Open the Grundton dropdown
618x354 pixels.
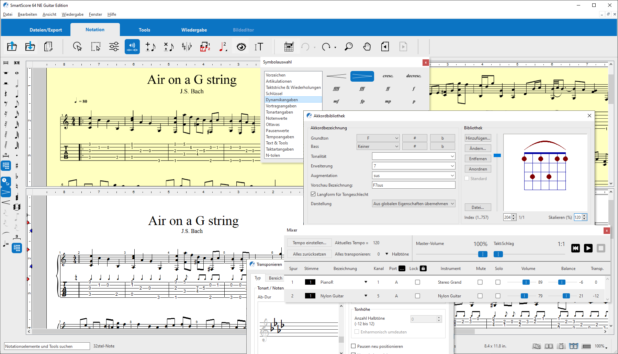[378, 138]
